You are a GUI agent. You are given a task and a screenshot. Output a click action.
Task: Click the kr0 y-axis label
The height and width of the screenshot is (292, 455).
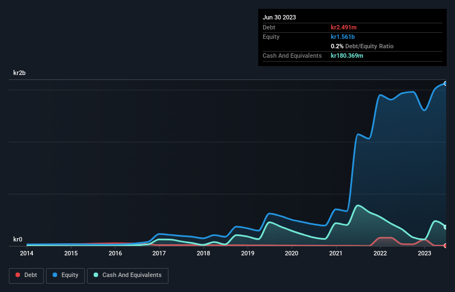click(x=18, y=239)
